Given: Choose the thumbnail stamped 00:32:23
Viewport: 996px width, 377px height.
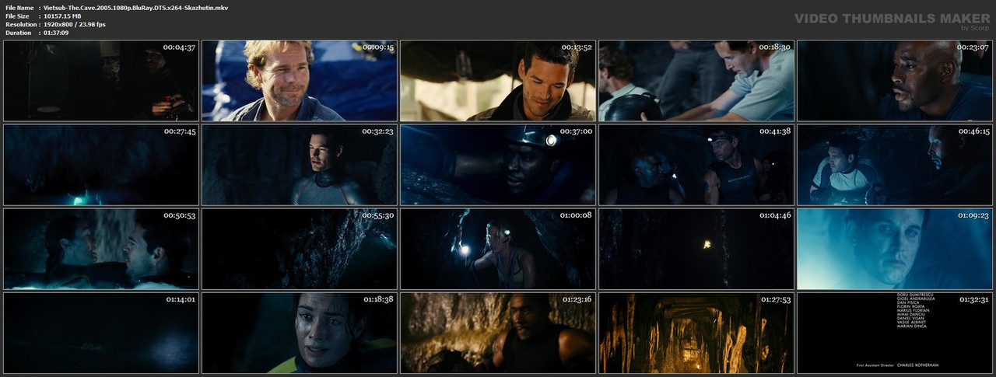Looking at the screenshot, I should pos(300,165).
